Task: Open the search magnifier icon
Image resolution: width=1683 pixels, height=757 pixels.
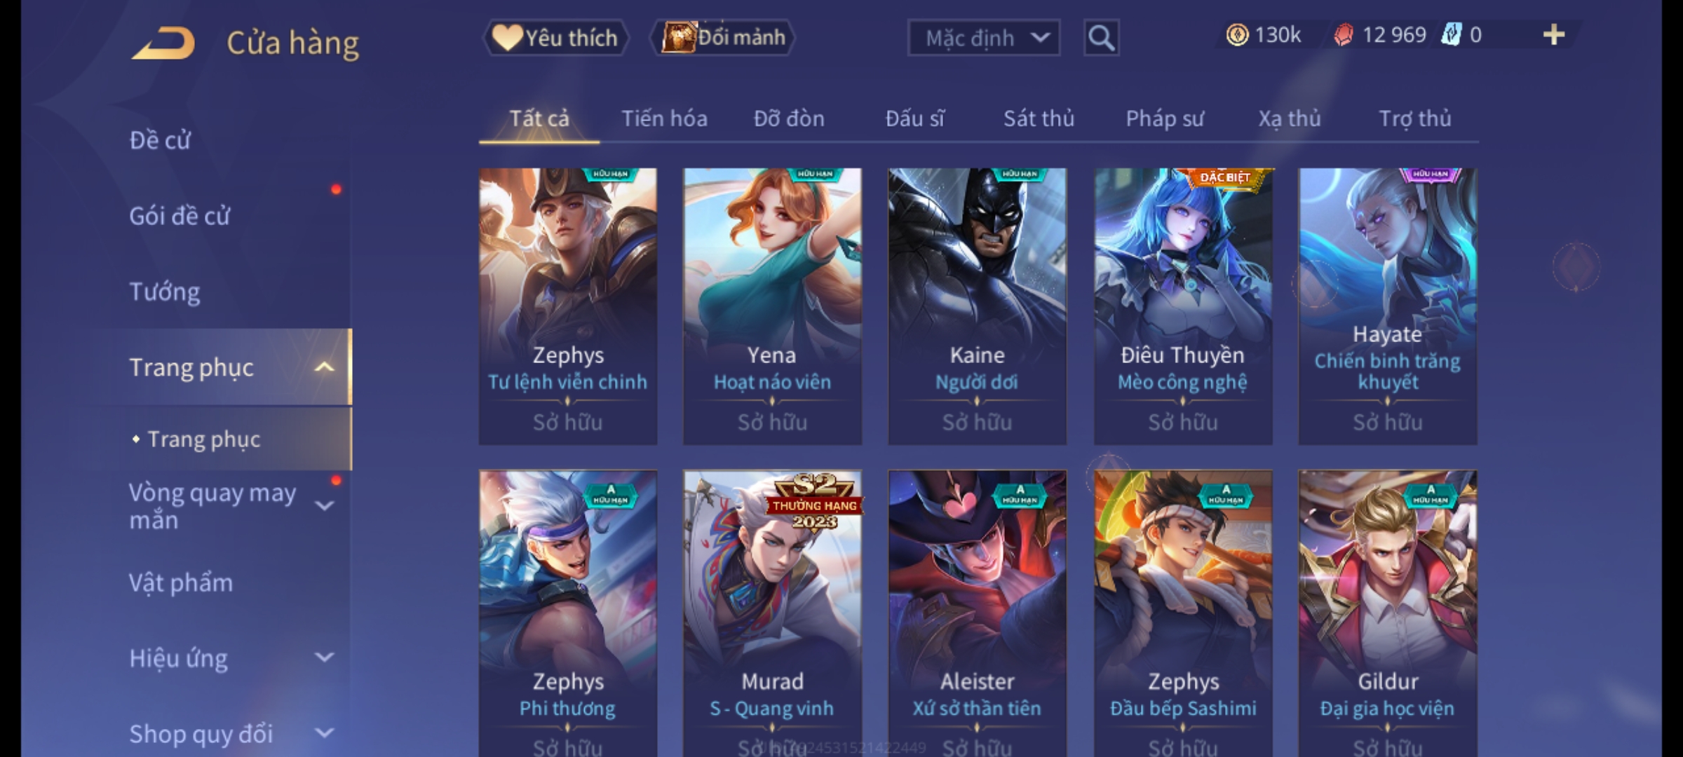Action: [1101, 37]
